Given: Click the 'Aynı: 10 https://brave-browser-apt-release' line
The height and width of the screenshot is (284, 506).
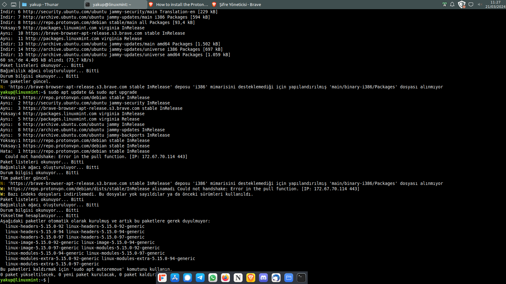Looking at the screenshot, I should click(x=93, y=33).
